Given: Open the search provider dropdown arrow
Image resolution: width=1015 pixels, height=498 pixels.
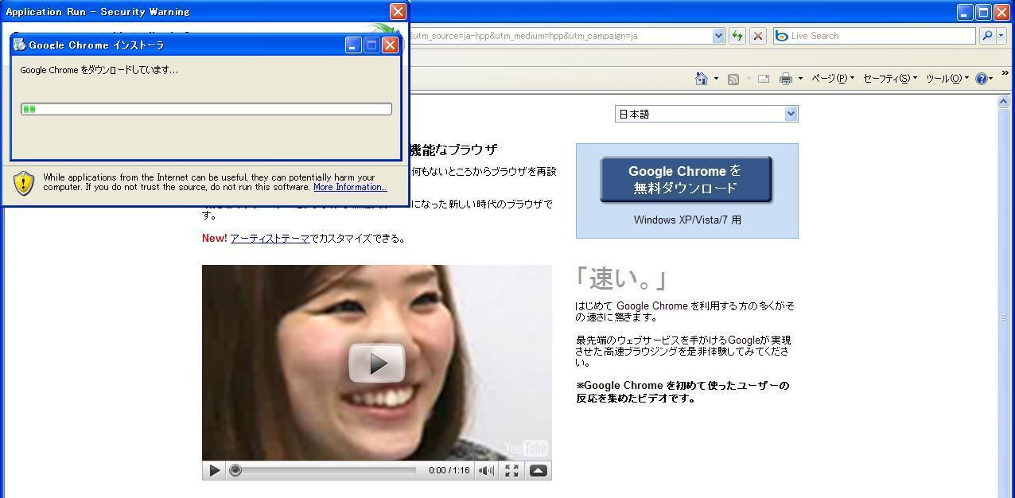Looking at the screenshot, I should pyautogui.click(x=1001, y=36).
